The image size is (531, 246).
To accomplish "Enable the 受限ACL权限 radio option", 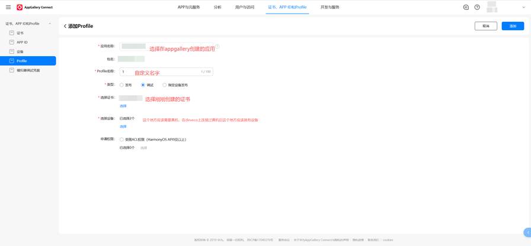I will pyautogui.click(x=121, y=140).
